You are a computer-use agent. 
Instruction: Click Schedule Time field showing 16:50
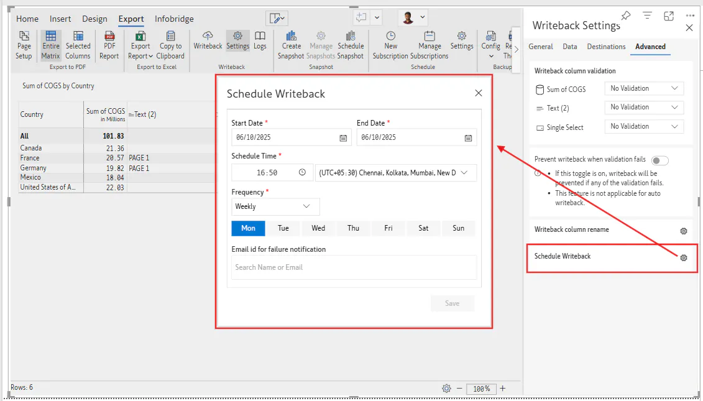point(272,173)
